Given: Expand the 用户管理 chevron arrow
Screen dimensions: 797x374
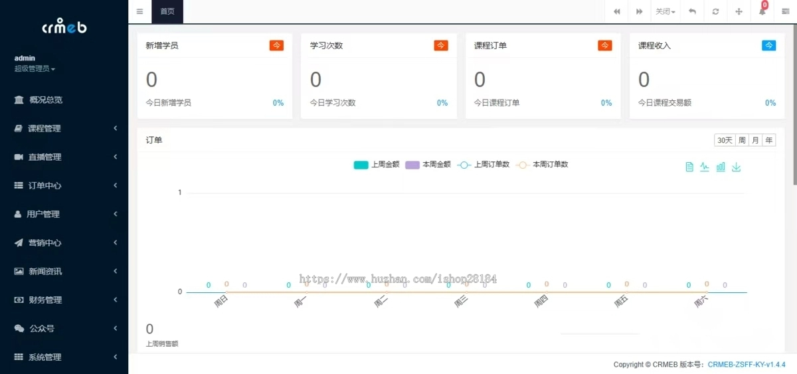Looking at the screenshot, I should point(116,214).
